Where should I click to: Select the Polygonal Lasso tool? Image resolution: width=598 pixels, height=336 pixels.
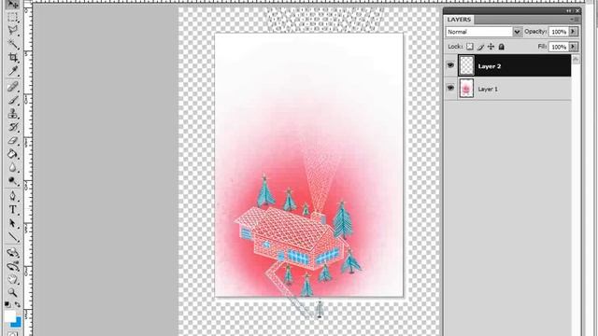pos(12,31)
